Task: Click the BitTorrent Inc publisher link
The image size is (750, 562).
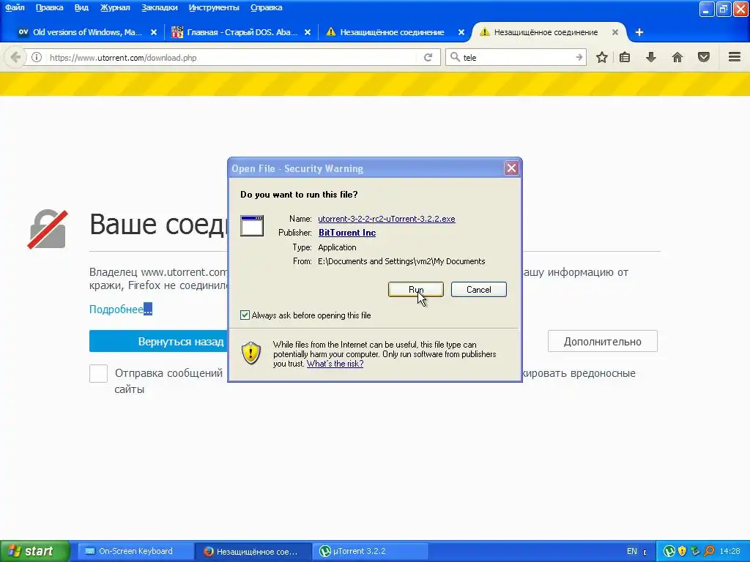Action: pyautogui.click(x=346, y=232)
